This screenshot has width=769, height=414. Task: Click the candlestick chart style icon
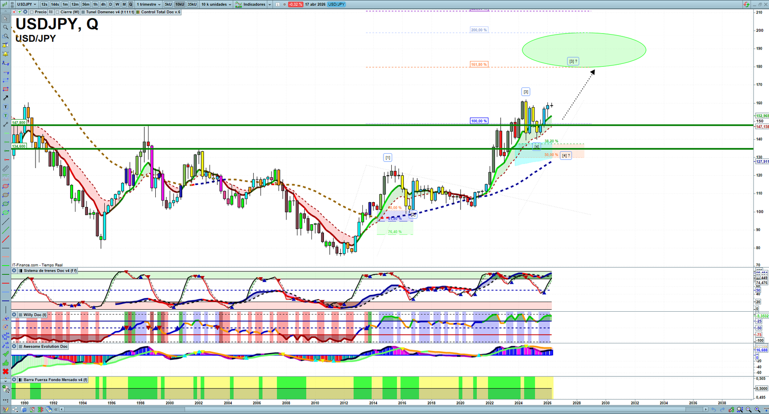point(6,4)
